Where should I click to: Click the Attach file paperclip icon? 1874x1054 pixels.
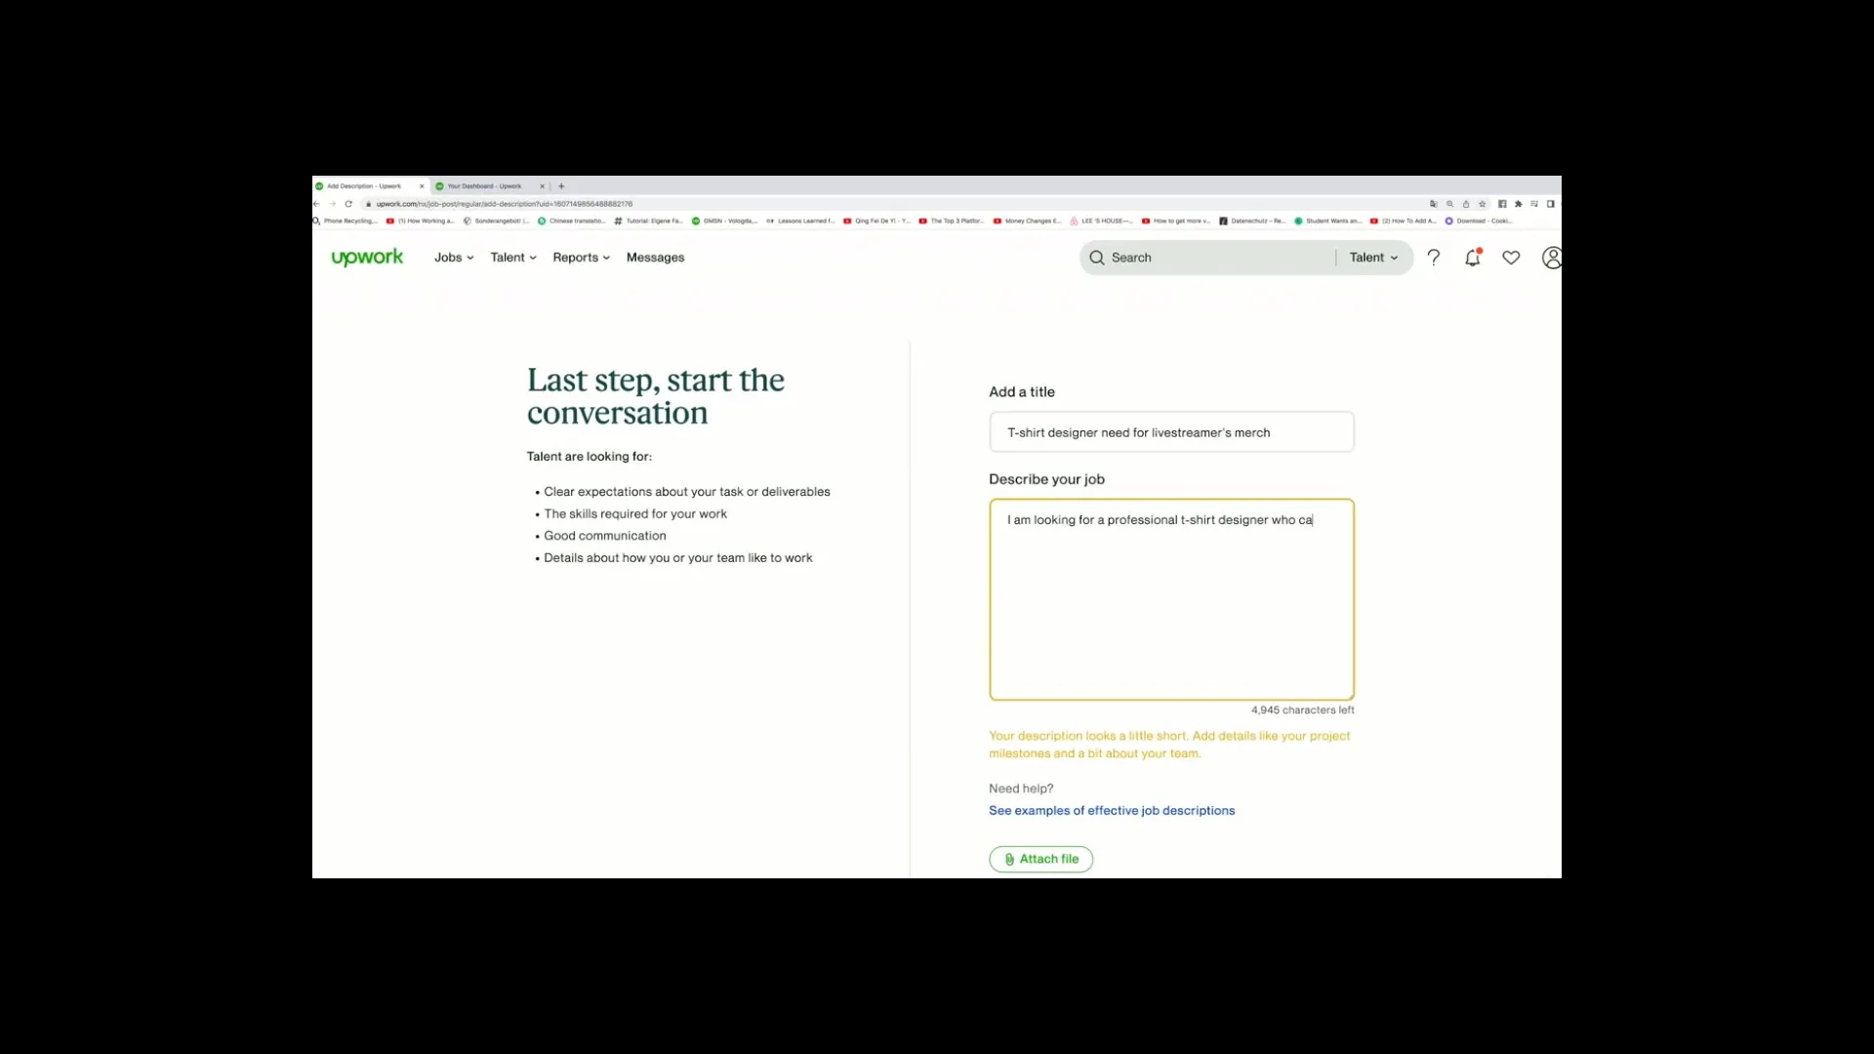1010,859
